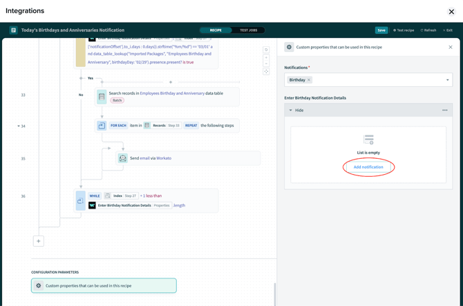Open the three-dot menu in Hide row
The height and width of the screenshot is (306, 463).
click(x=445, y=110)
